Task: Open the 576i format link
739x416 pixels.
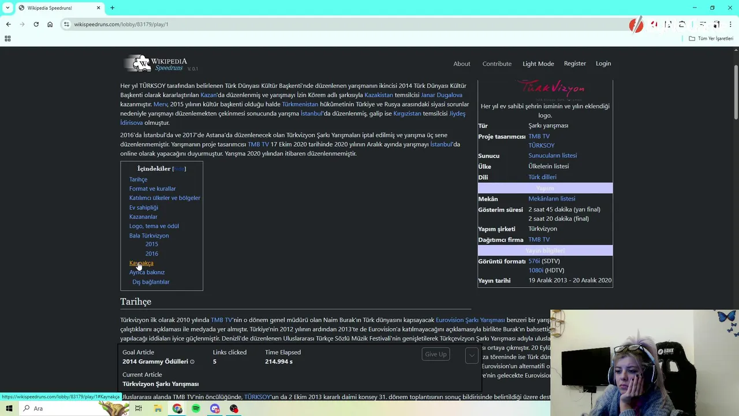Action: coord(534,261)
